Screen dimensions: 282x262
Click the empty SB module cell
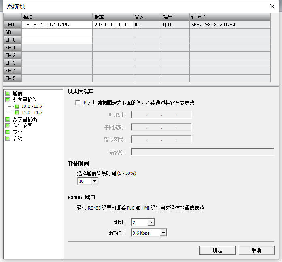coord(57,32)
